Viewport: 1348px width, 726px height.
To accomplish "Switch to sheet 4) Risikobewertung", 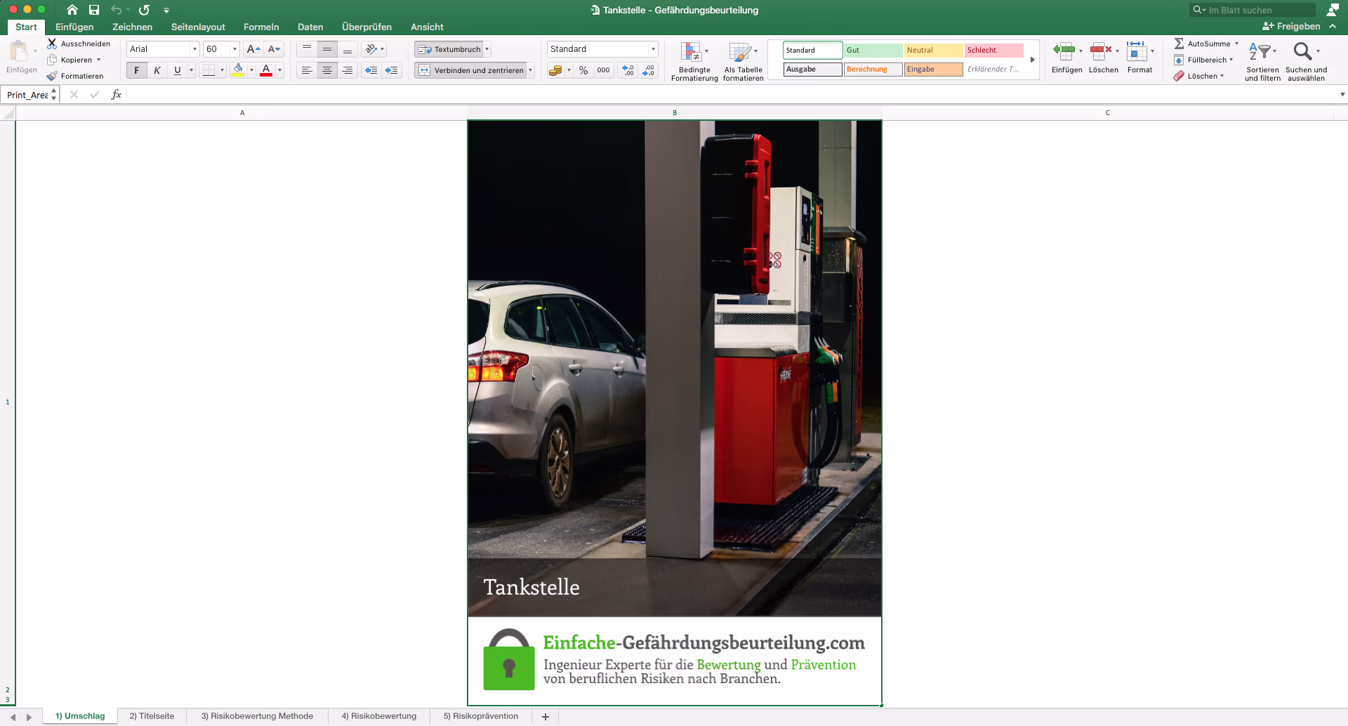I will 379,716.
